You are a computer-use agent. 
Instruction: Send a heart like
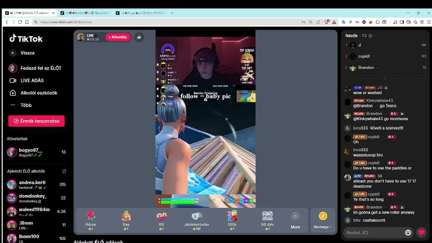(x=421, y=232)
